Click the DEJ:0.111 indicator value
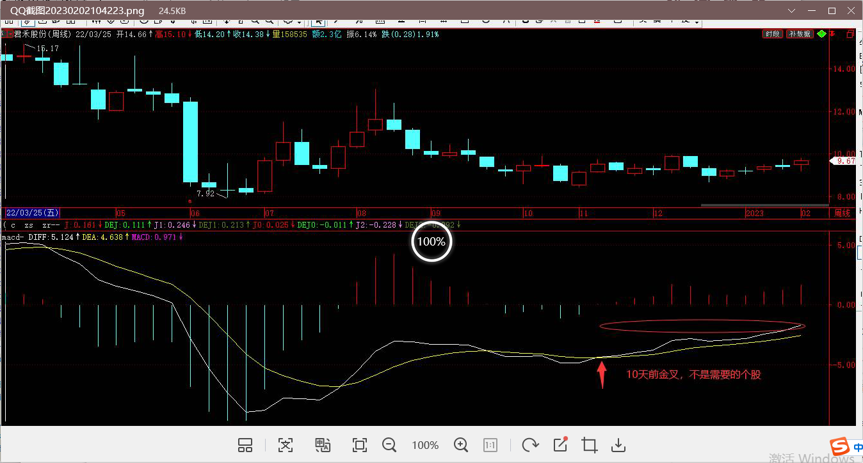 (x=125, y=225)
